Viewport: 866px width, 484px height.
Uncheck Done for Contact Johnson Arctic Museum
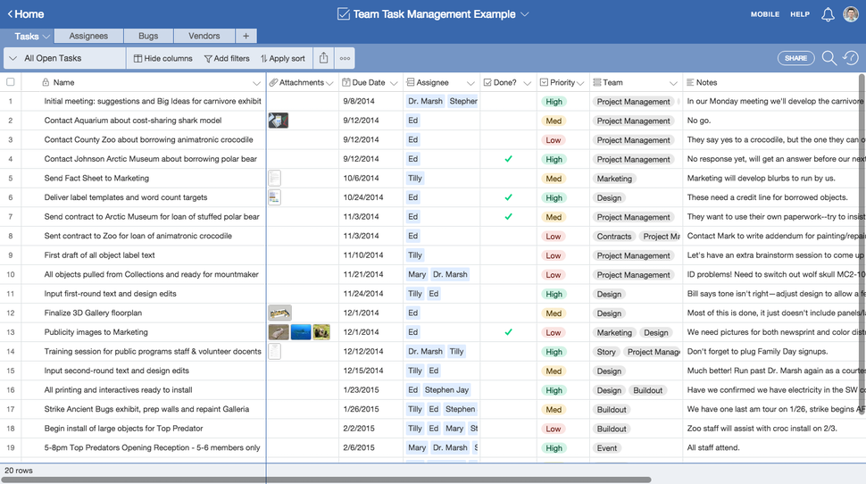(x=508, y=159)
